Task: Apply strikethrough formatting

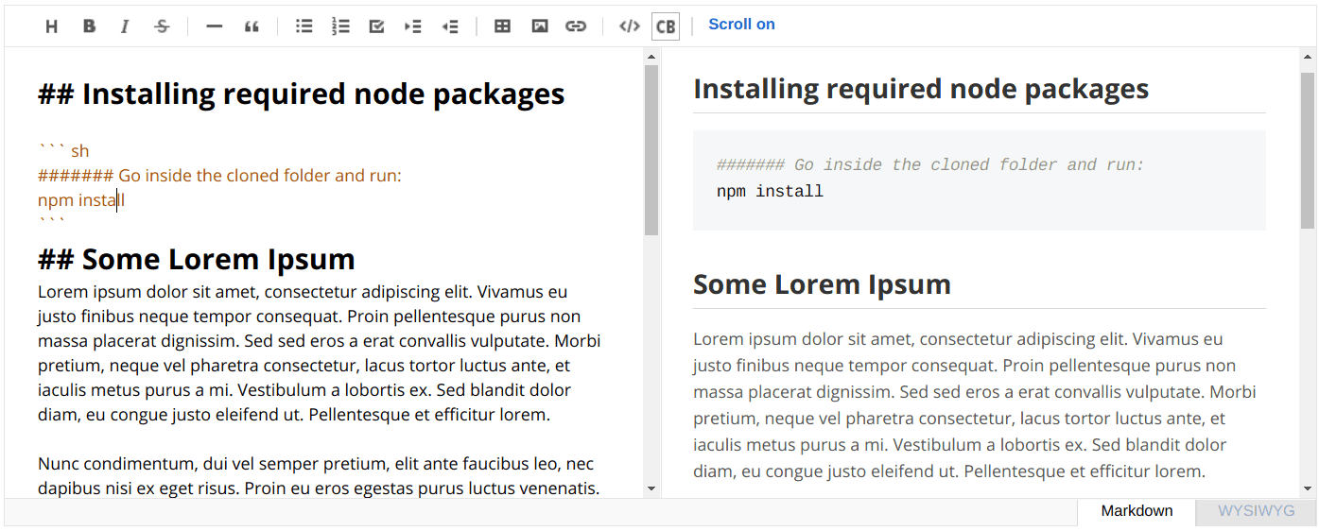Action: (x=162, y=26)
